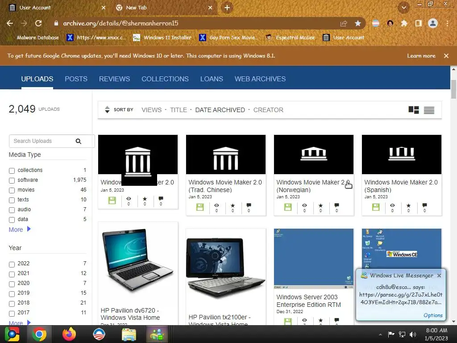Open the REVIEWS tab
The image size is (457, 343).
(x=114, y=79)
